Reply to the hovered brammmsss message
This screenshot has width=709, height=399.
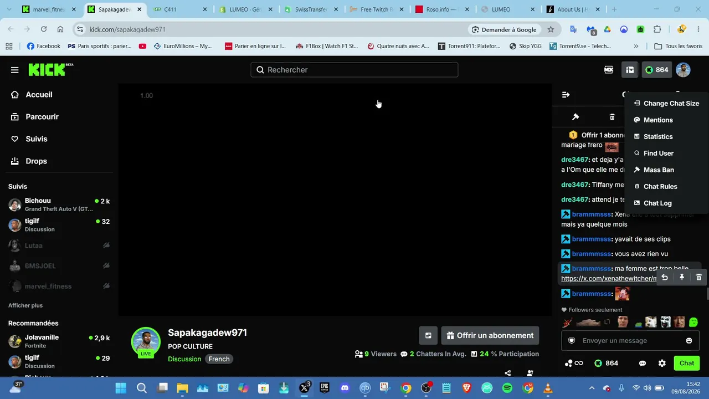[665, 277]
